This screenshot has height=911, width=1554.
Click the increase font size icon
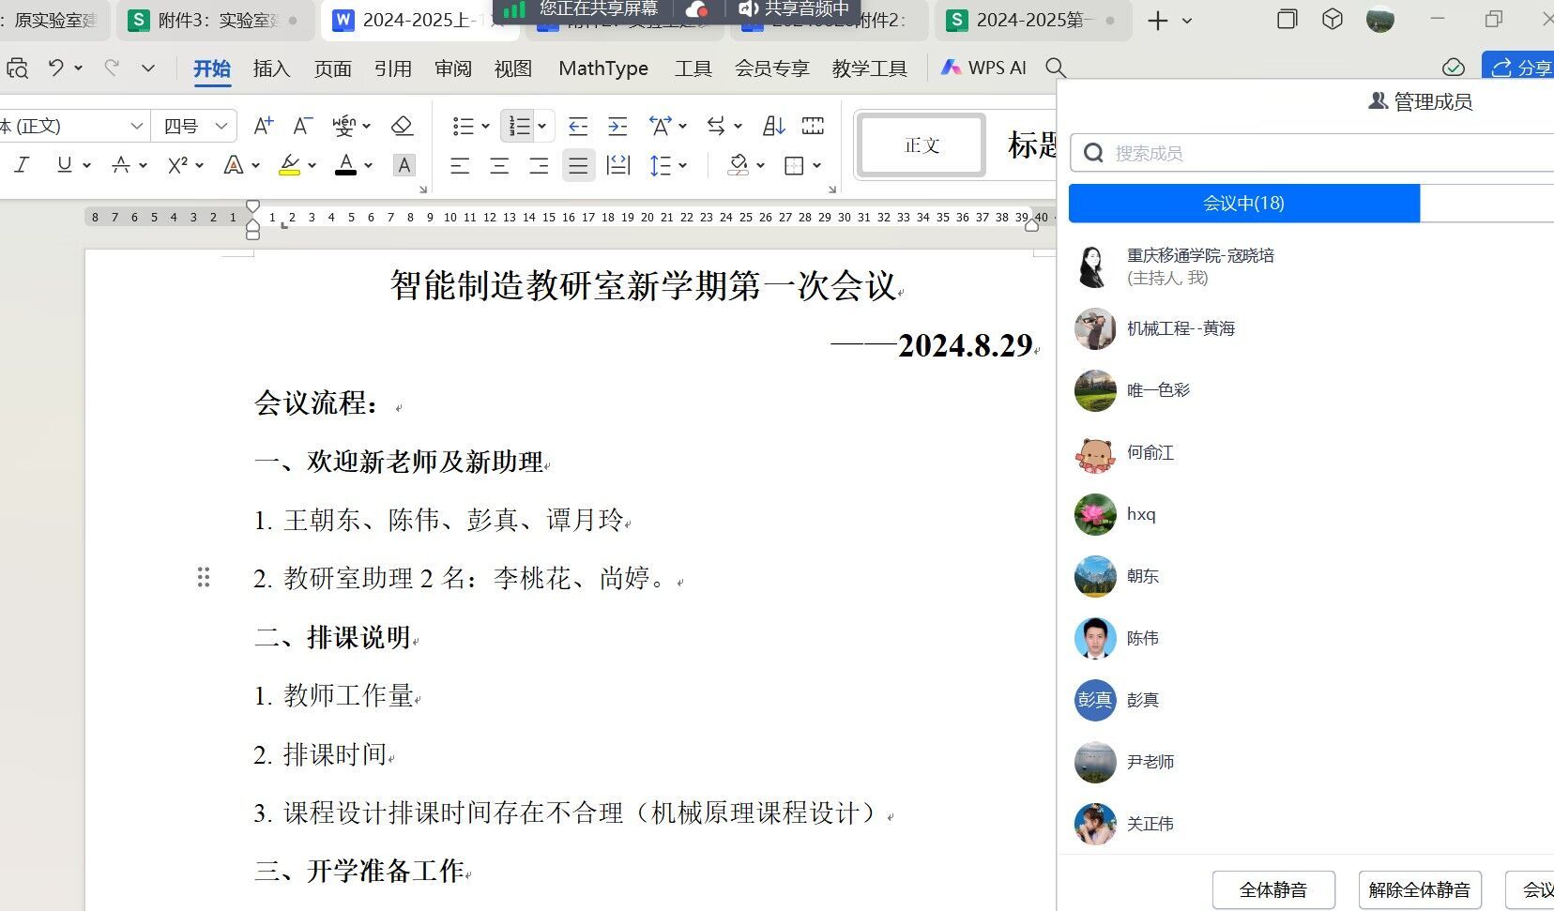point(264,126)
